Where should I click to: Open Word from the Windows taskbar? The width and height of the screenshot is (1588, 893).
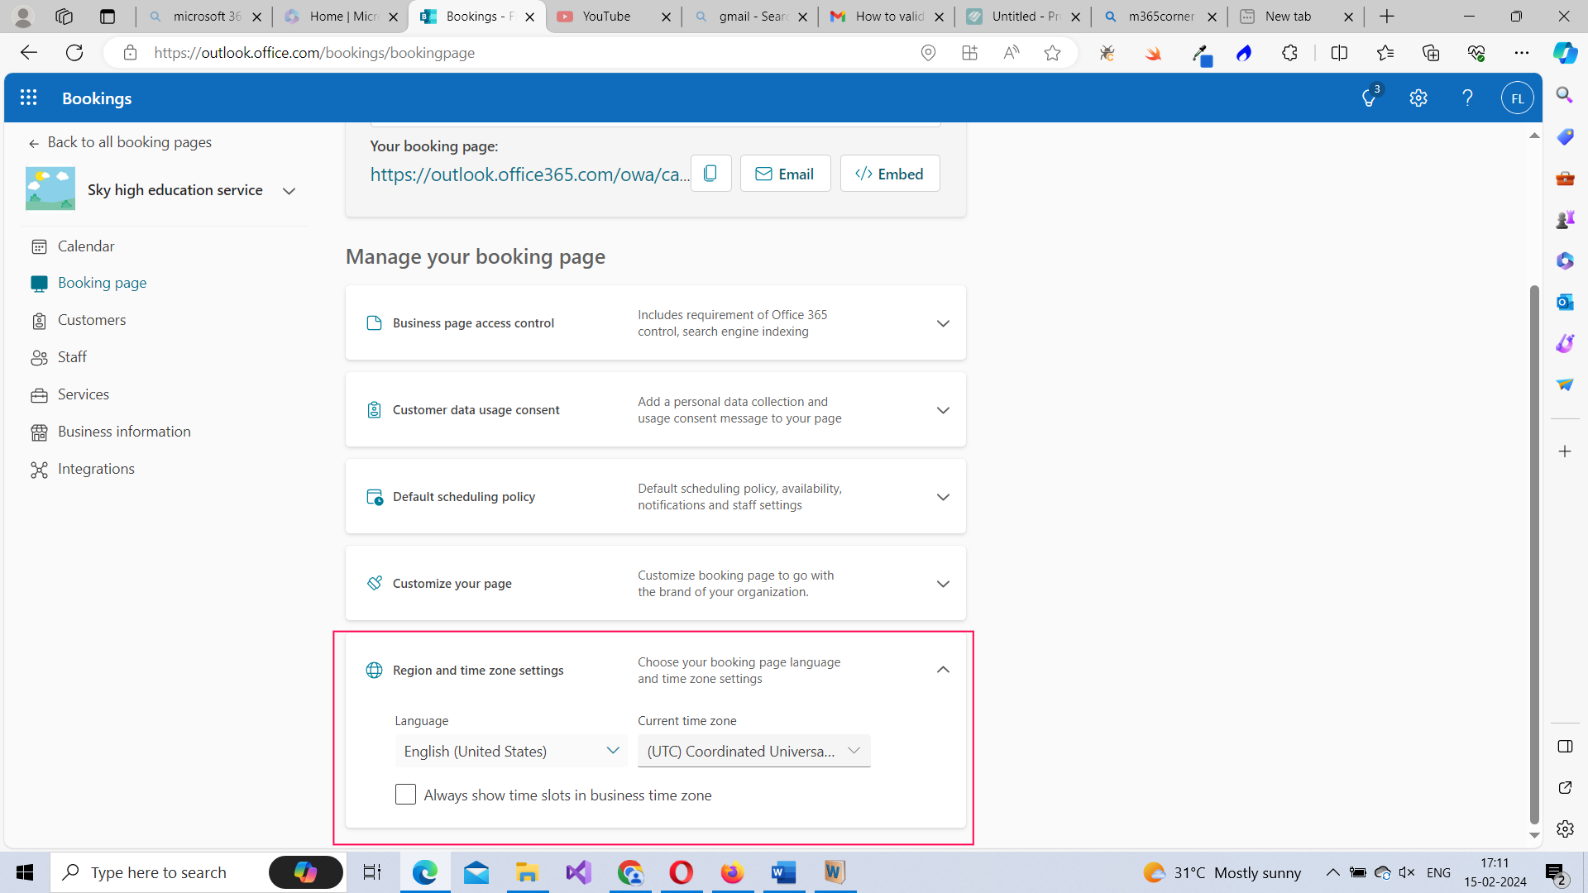(x=783, y=872)
